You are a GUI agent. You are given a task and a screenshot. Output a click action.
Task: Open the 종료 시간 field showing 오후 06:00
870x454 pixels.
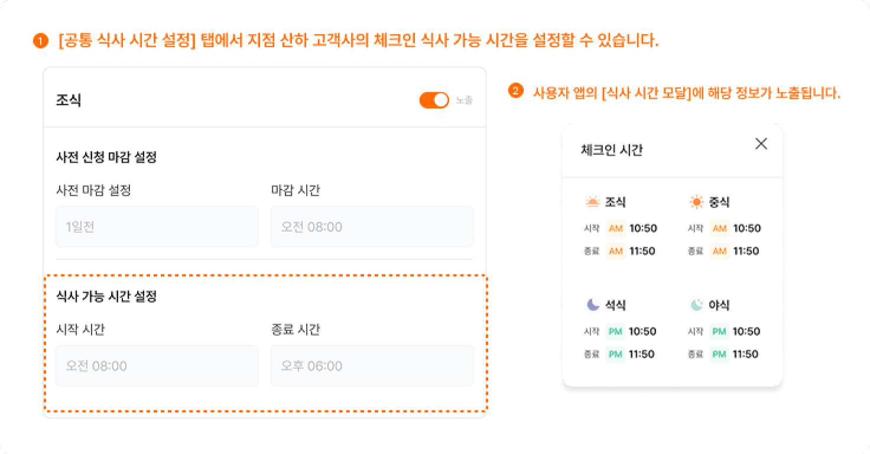(x=372, y=366)
